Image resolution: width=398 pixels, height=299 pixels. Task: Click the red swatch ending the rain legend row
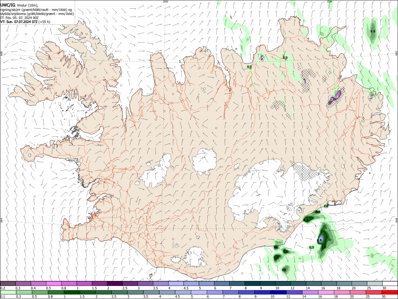click(390, 292)
